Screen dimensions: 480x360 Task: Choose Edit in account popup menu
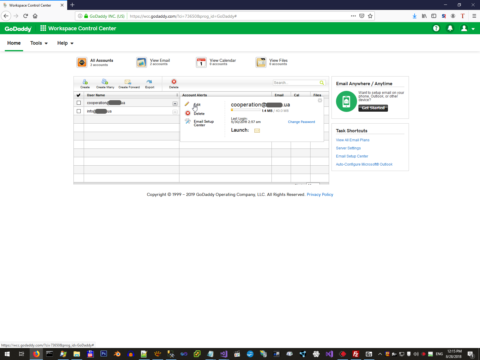pyautogui.click(x=197, y=105)
